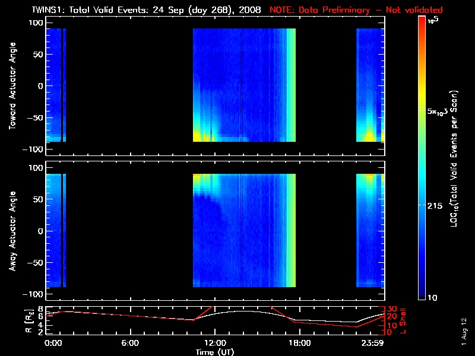
Task: Click the 18:00 time tick label
Action: [299, 343]
